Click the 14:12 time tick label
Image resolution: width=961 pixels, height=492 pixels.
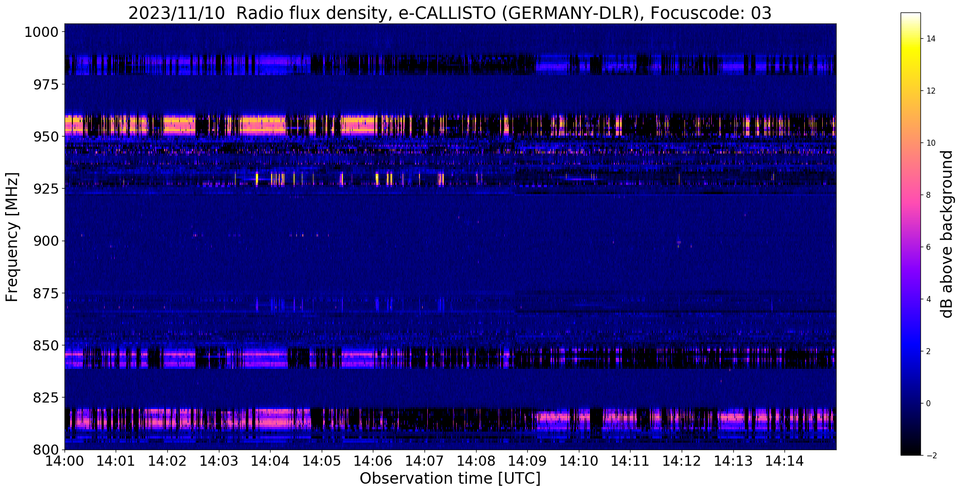pyautogui.click(x=682, y=461)
